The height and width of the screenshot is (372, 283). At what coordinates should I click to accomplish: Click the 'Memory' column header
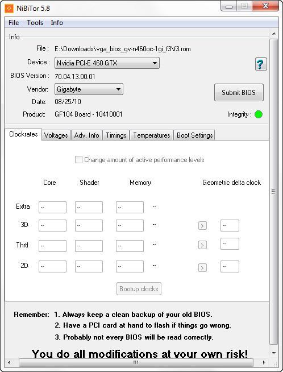click(x=140, y=183)
